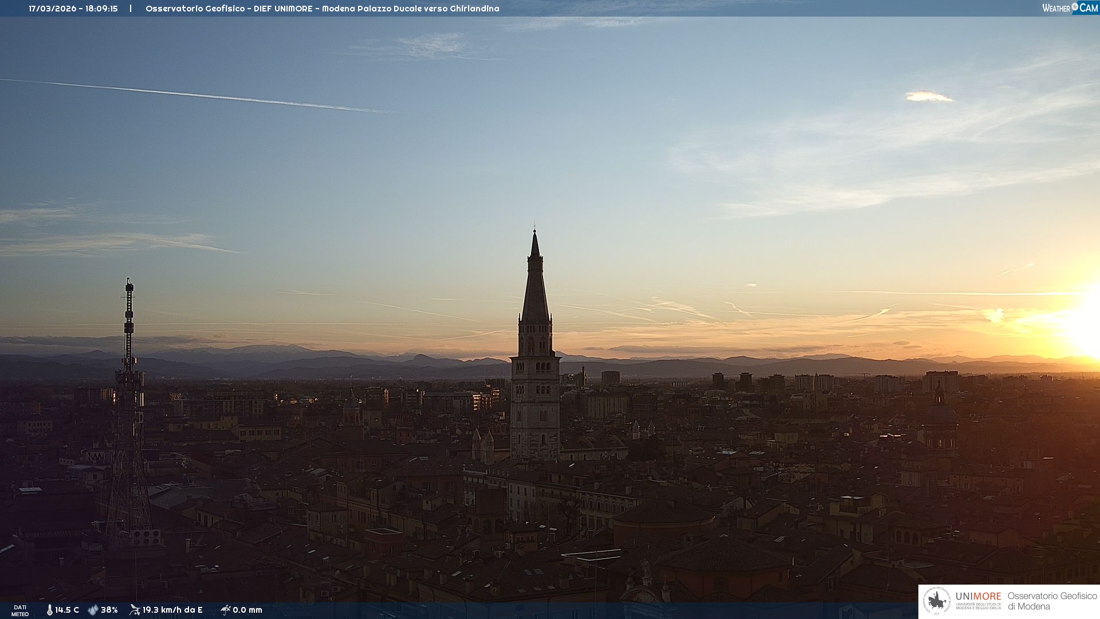The image size is (1100, 619).
Task: Click the 17/03/2026 - 18:09:15 timestamp
Action: [73, 9]
